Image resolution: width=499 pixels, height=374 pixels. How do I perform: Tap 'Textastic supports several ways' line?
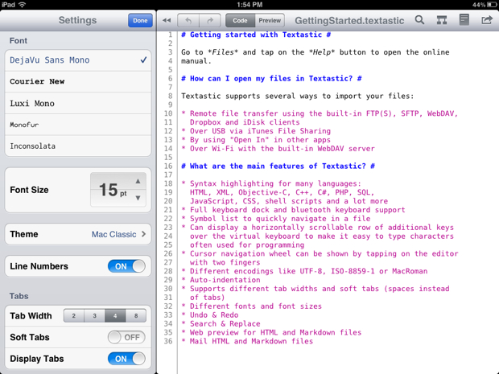(298, 96)
